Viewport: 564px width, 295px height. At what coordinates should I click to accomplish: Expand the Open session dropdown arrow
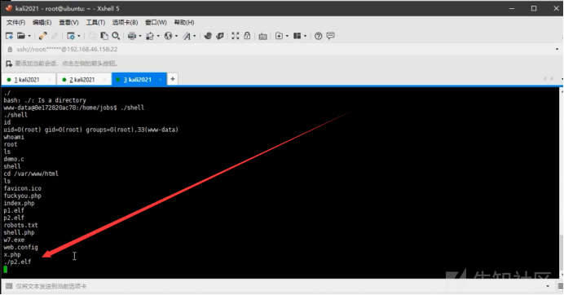pyautogui.click(x=29, y=36)
